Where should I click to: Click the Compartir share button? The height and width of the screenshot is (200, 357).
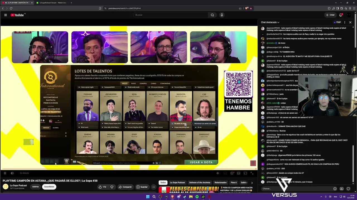125,187
